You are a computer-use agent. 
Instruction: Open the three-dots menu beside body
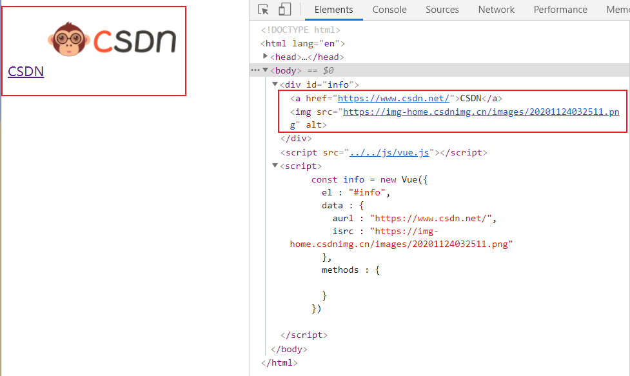pyautogui.click(x=255, y=70)
